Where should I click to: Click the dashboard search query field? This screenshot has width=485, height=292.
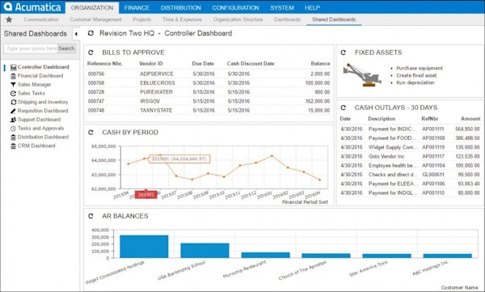pyautogui.click(x=31, y=49)
